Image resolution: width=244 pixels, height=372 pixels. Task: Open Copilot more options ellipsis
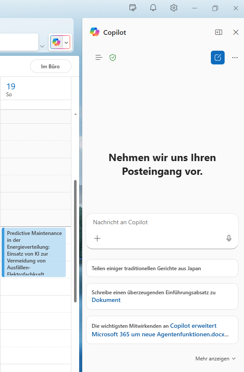pos(235,58)
